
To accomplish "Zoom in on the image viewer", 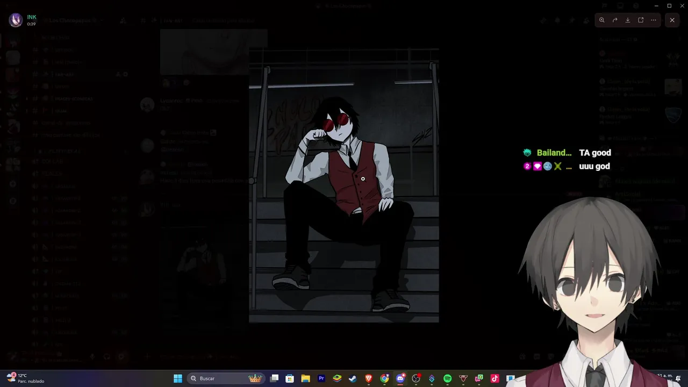I will coord(602,20).
